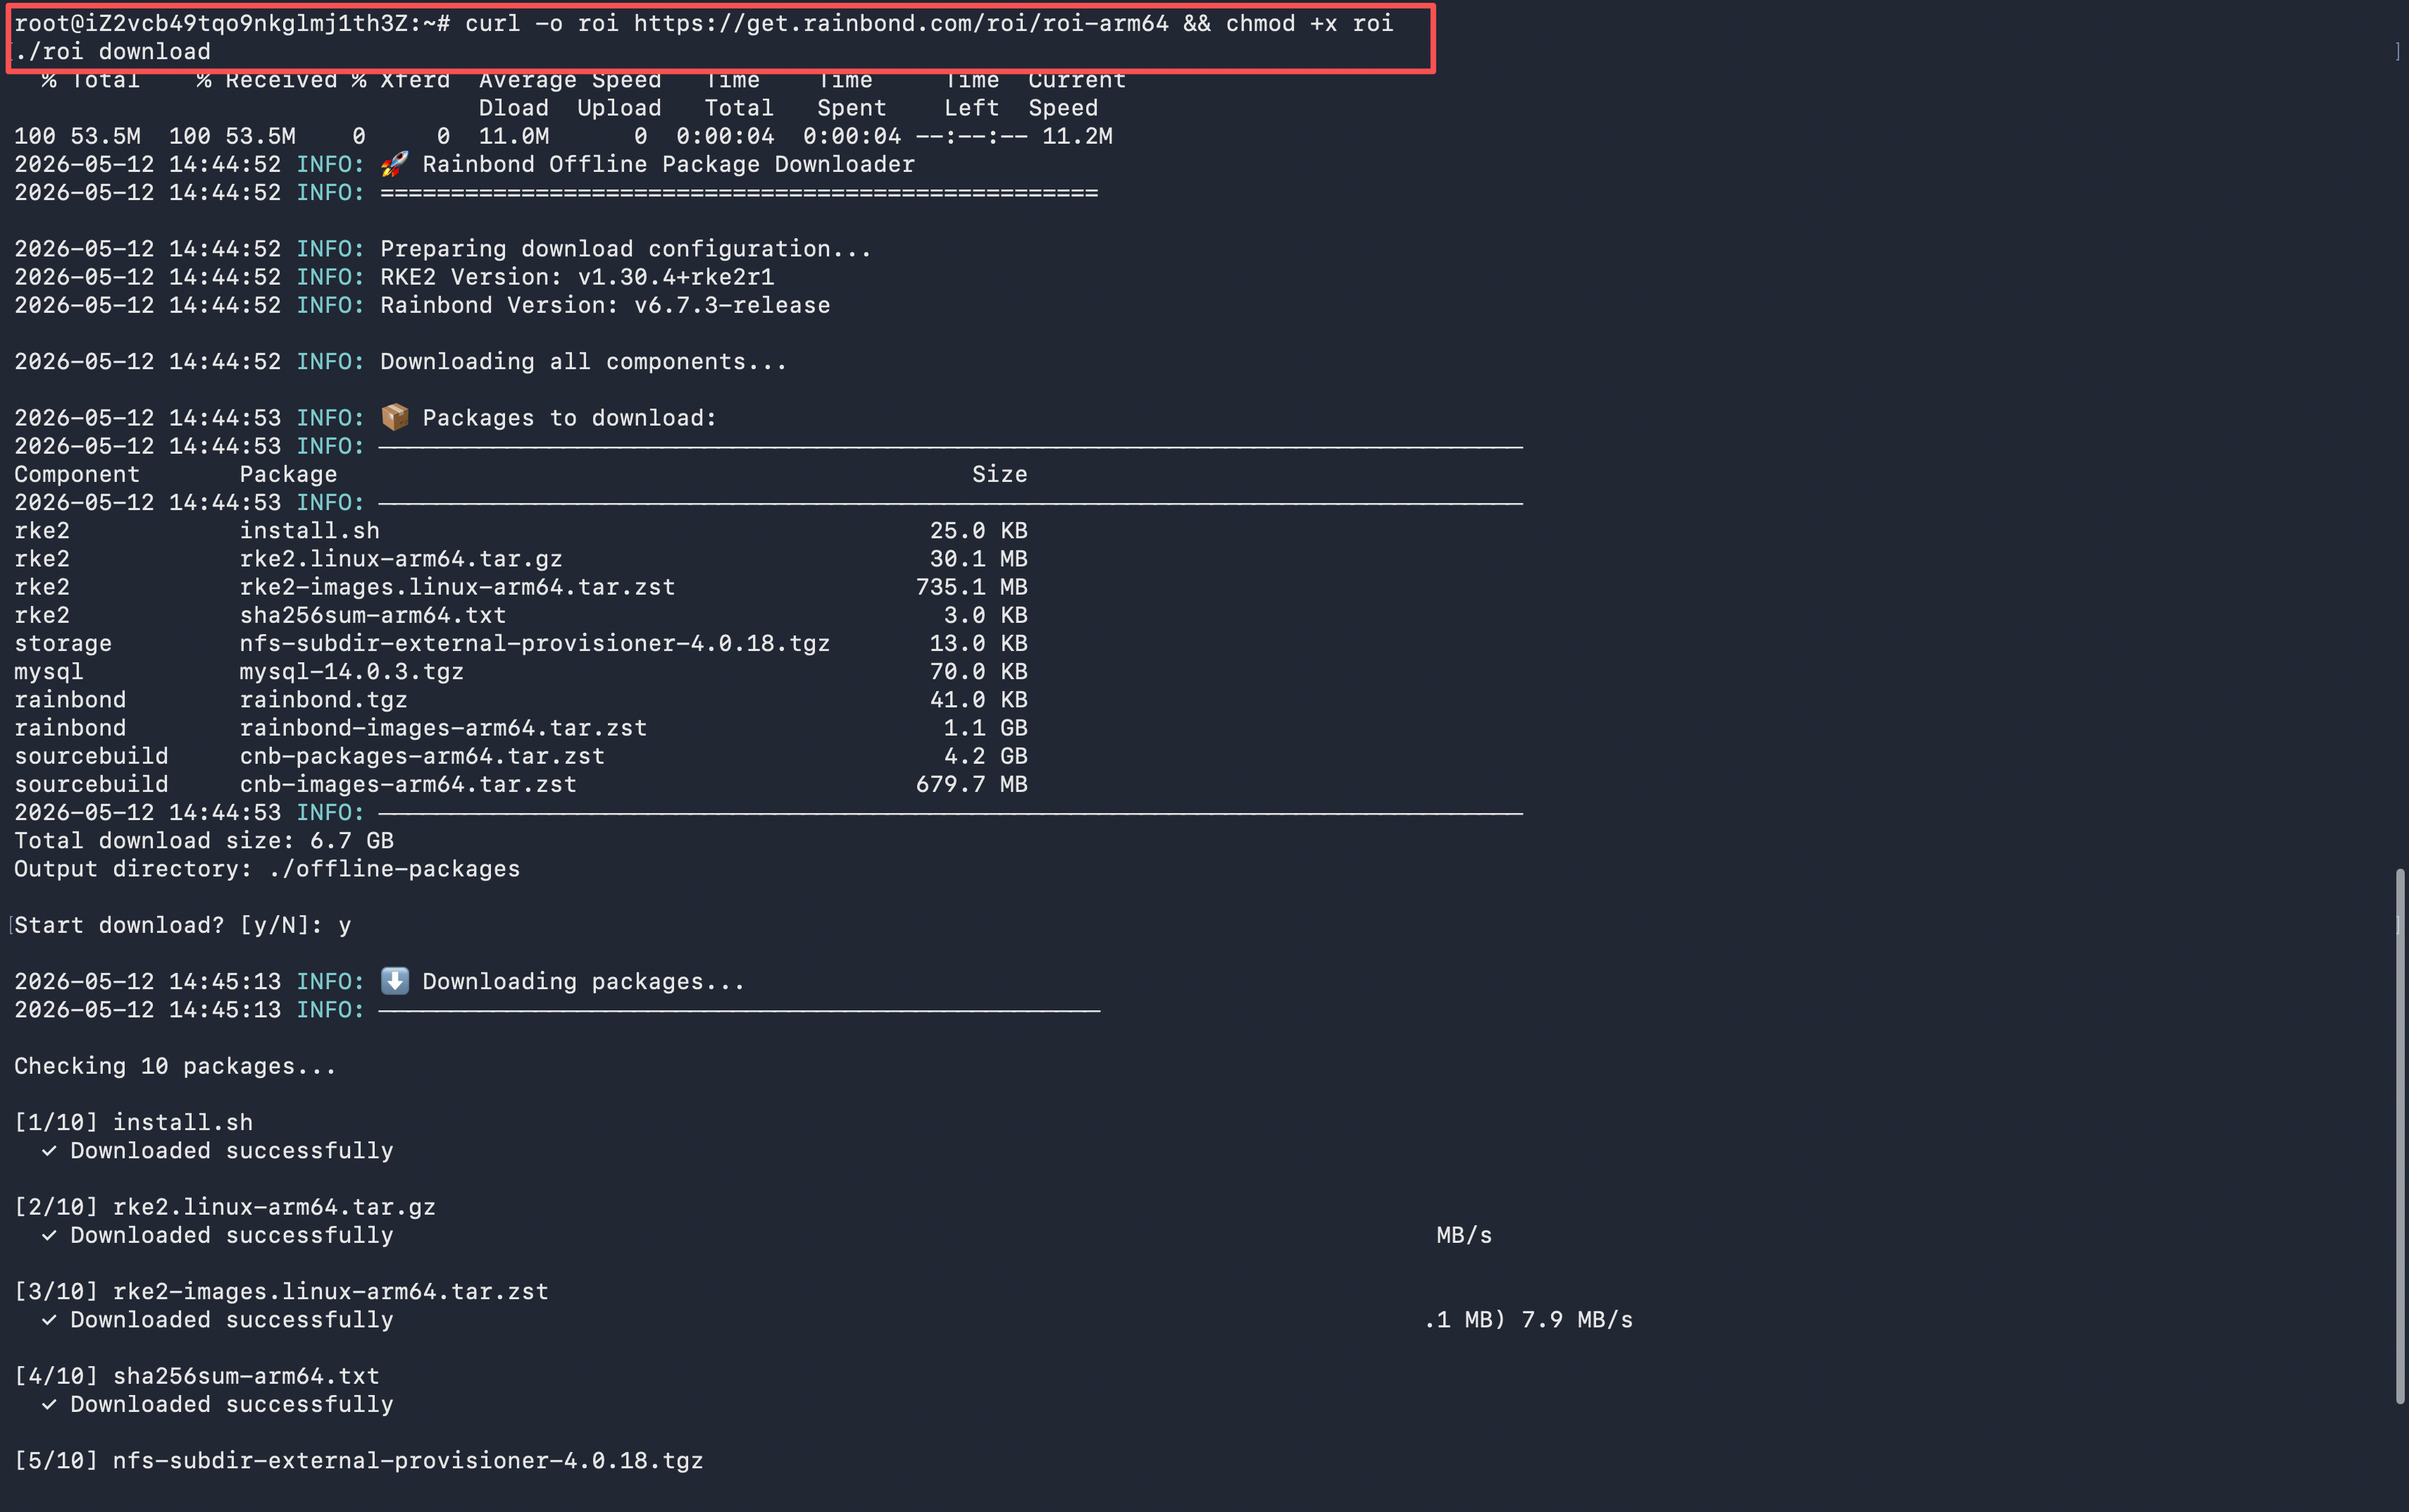The width and height of the screenshot is (2409, 1512).
Task: Click 'nfs-subdir-external-provisioner-4.0.18.tgz' in the package table
Action: [535, 643]
